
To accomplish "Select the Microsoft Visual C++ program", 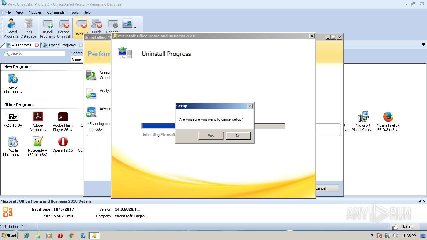I will pyautogui.click(x=363, y=121).
